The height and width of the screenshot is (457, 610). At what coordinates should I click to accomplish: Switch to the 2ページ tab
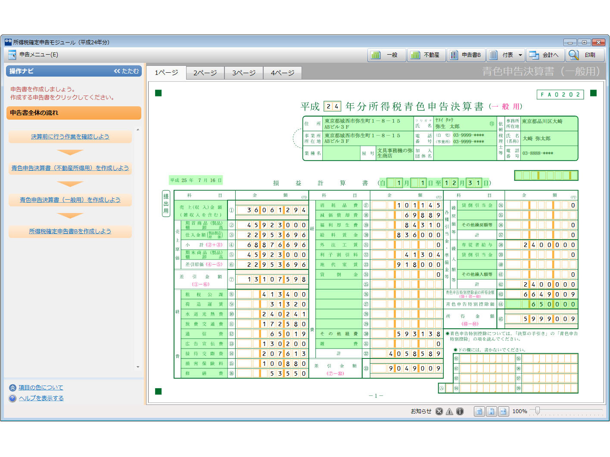(x=205, y=73)
